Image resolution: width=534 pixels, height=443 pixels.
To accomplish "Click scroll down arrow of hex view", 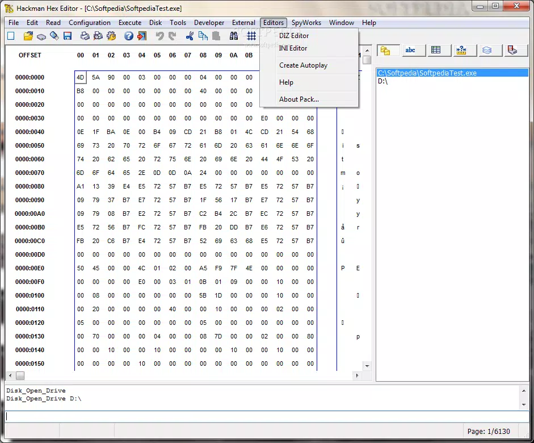I will pyautogui.click(x=367, y=366).
